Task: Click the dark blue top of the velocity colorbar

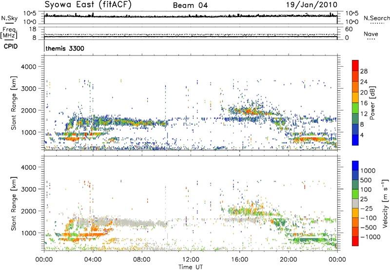Action: 355,166
